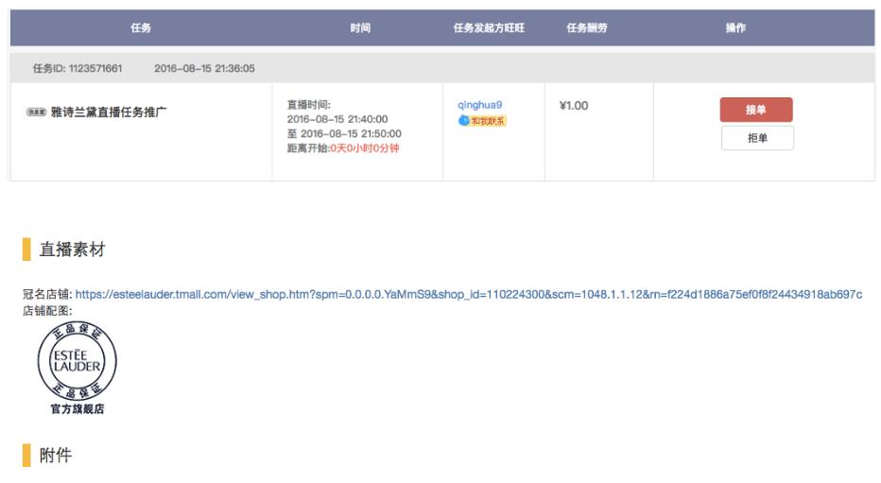Click the 任务酬劳 column header

[586, 28]
